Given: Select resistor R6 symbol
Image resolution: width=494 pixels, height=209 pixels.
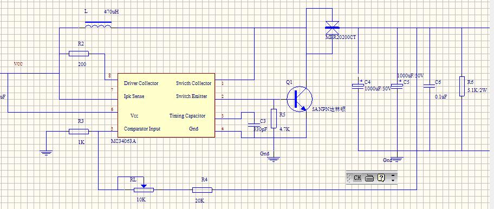Looking at the screenshot, I should click(462, 86).
